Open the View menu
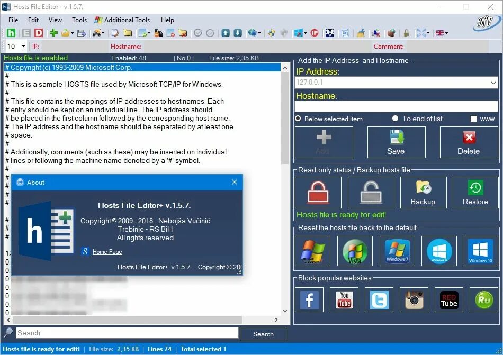The image size is (503, 355). (55, 20)
